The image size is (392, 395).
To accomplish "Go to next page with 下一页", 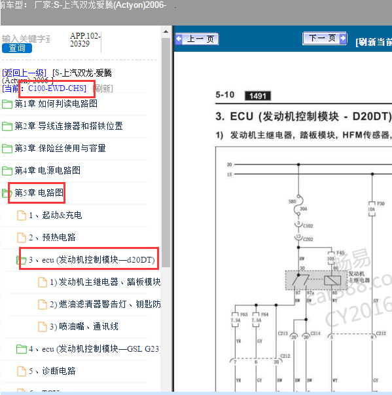I will pos(325,38).
